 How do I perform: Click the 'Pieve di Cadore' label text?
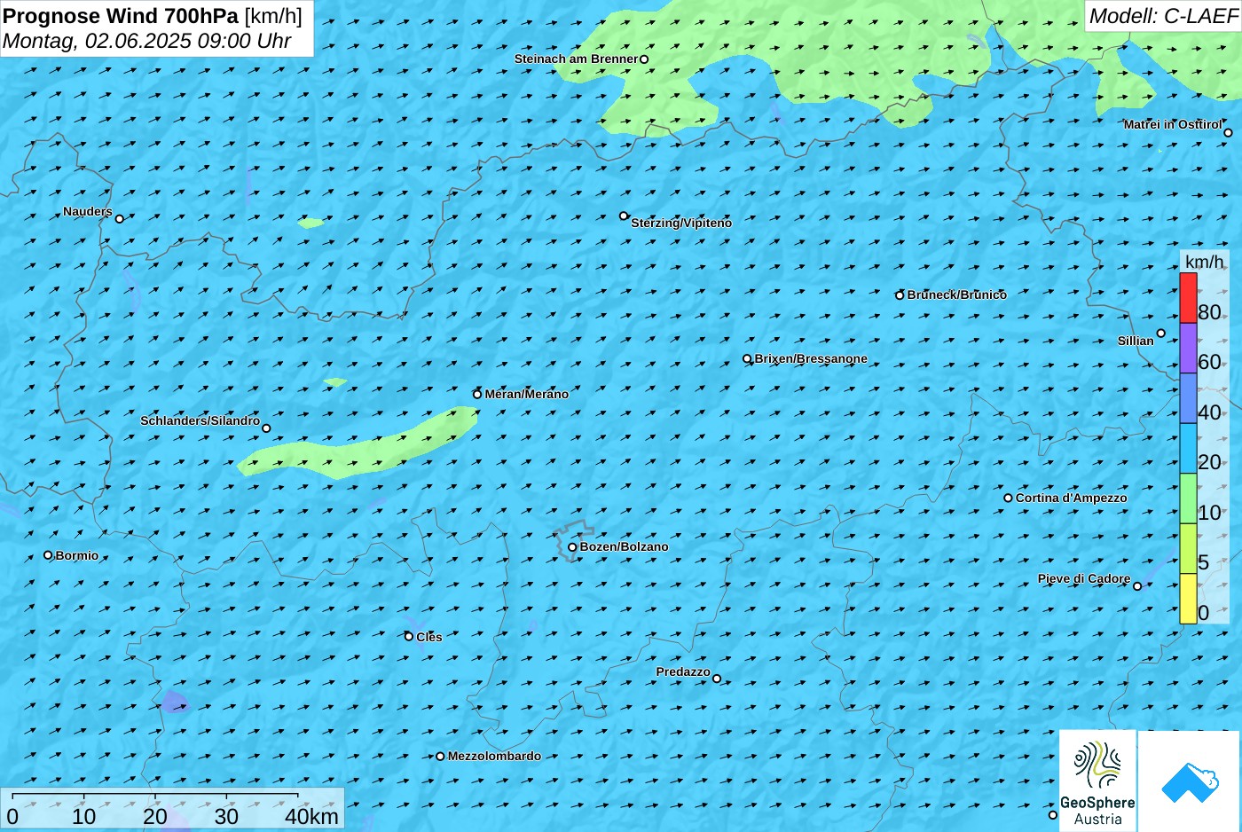point(1084,578)
